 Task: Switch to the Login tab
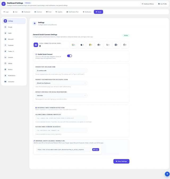(x=6, y=12)
